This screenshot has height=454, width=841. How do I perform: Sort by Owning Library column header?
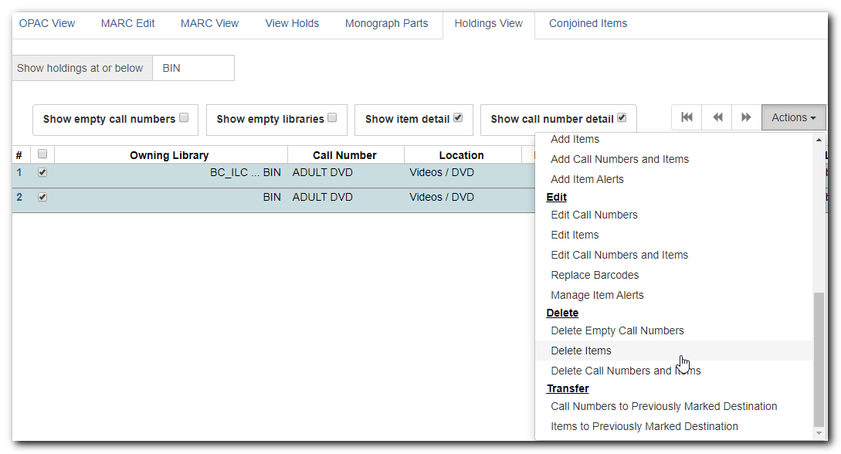tap(169, 155)
